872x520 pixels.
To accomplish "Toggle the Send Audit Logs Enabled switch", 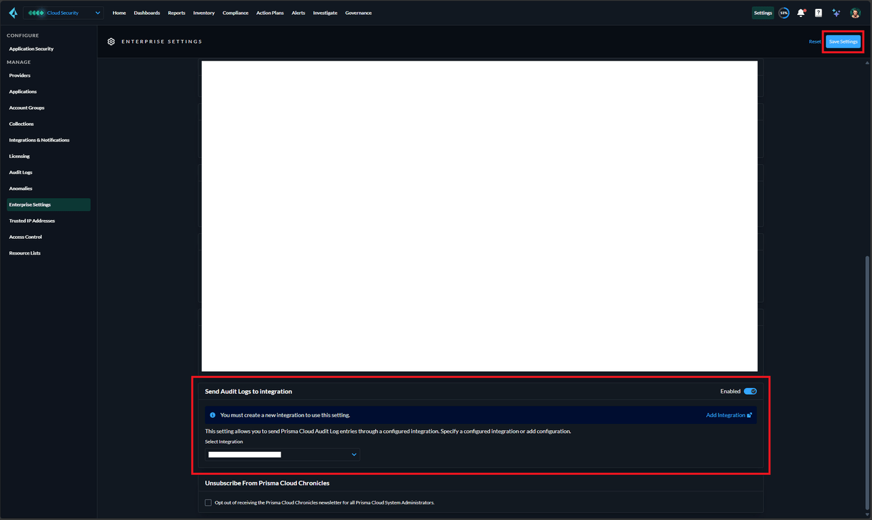I will [750, 391].
